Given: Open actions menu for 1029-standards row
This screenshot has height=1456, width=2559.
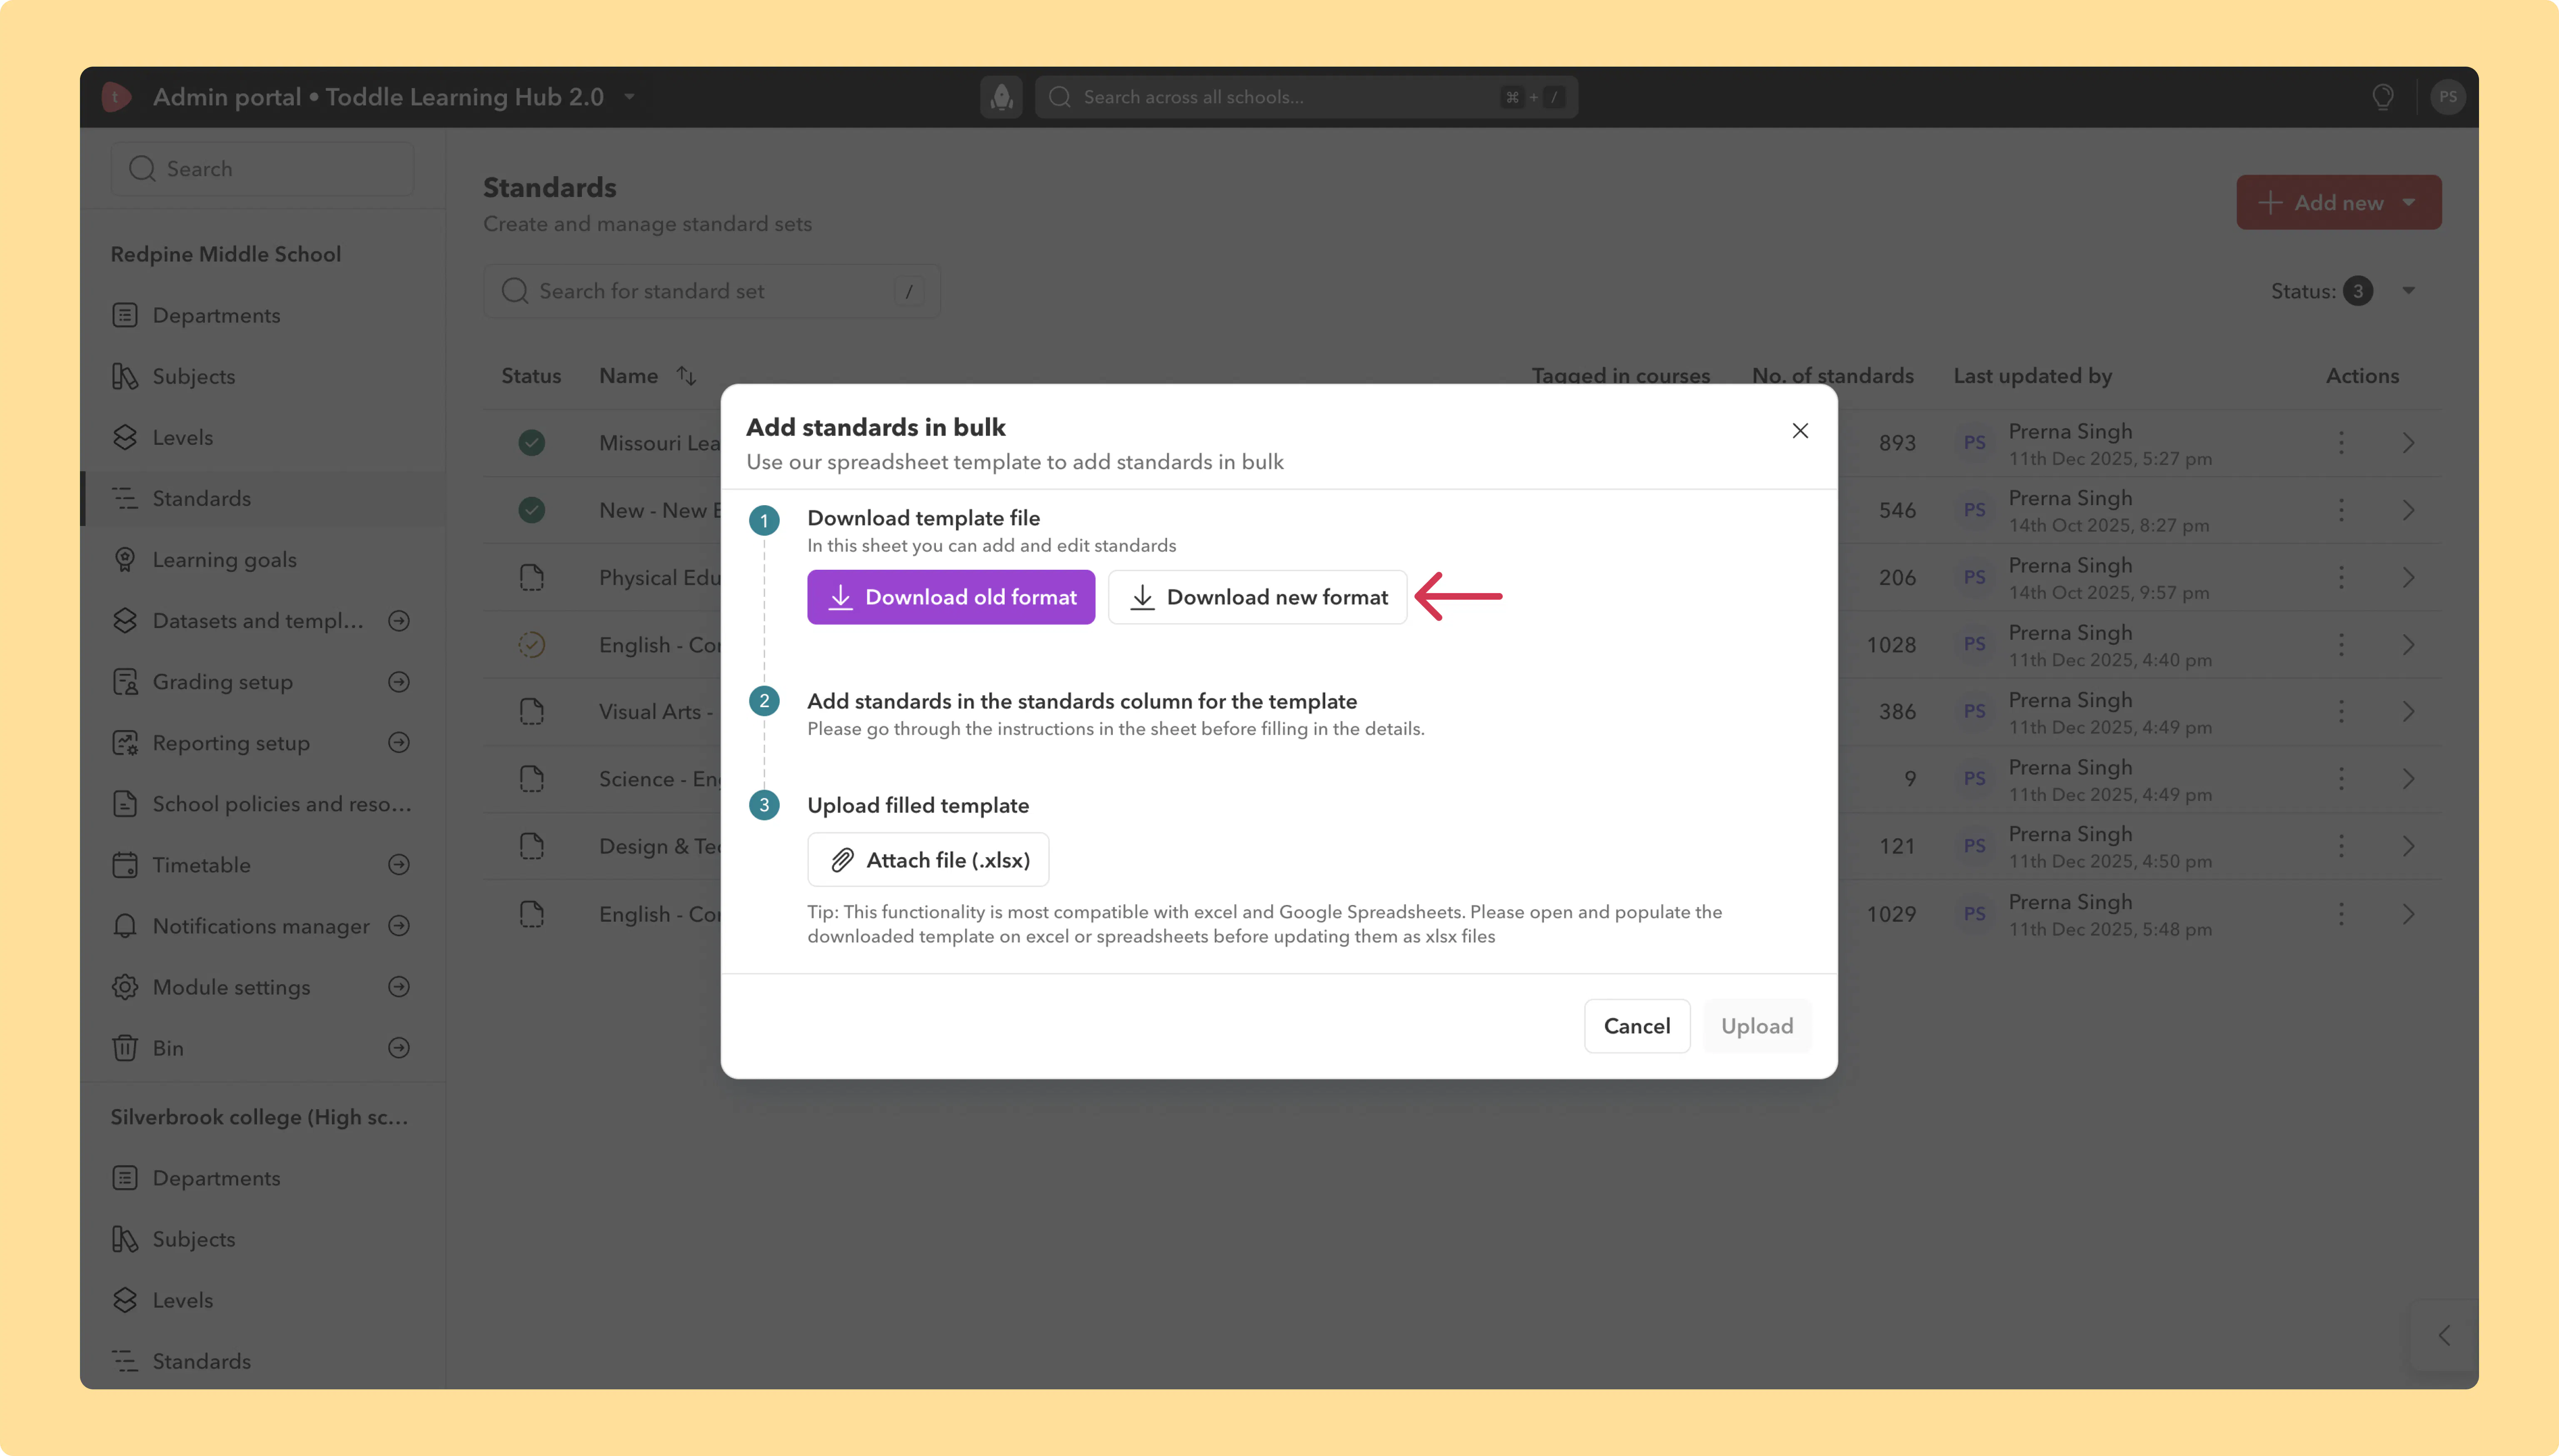Looking at the screenshot, I should tap(2341, 914).
